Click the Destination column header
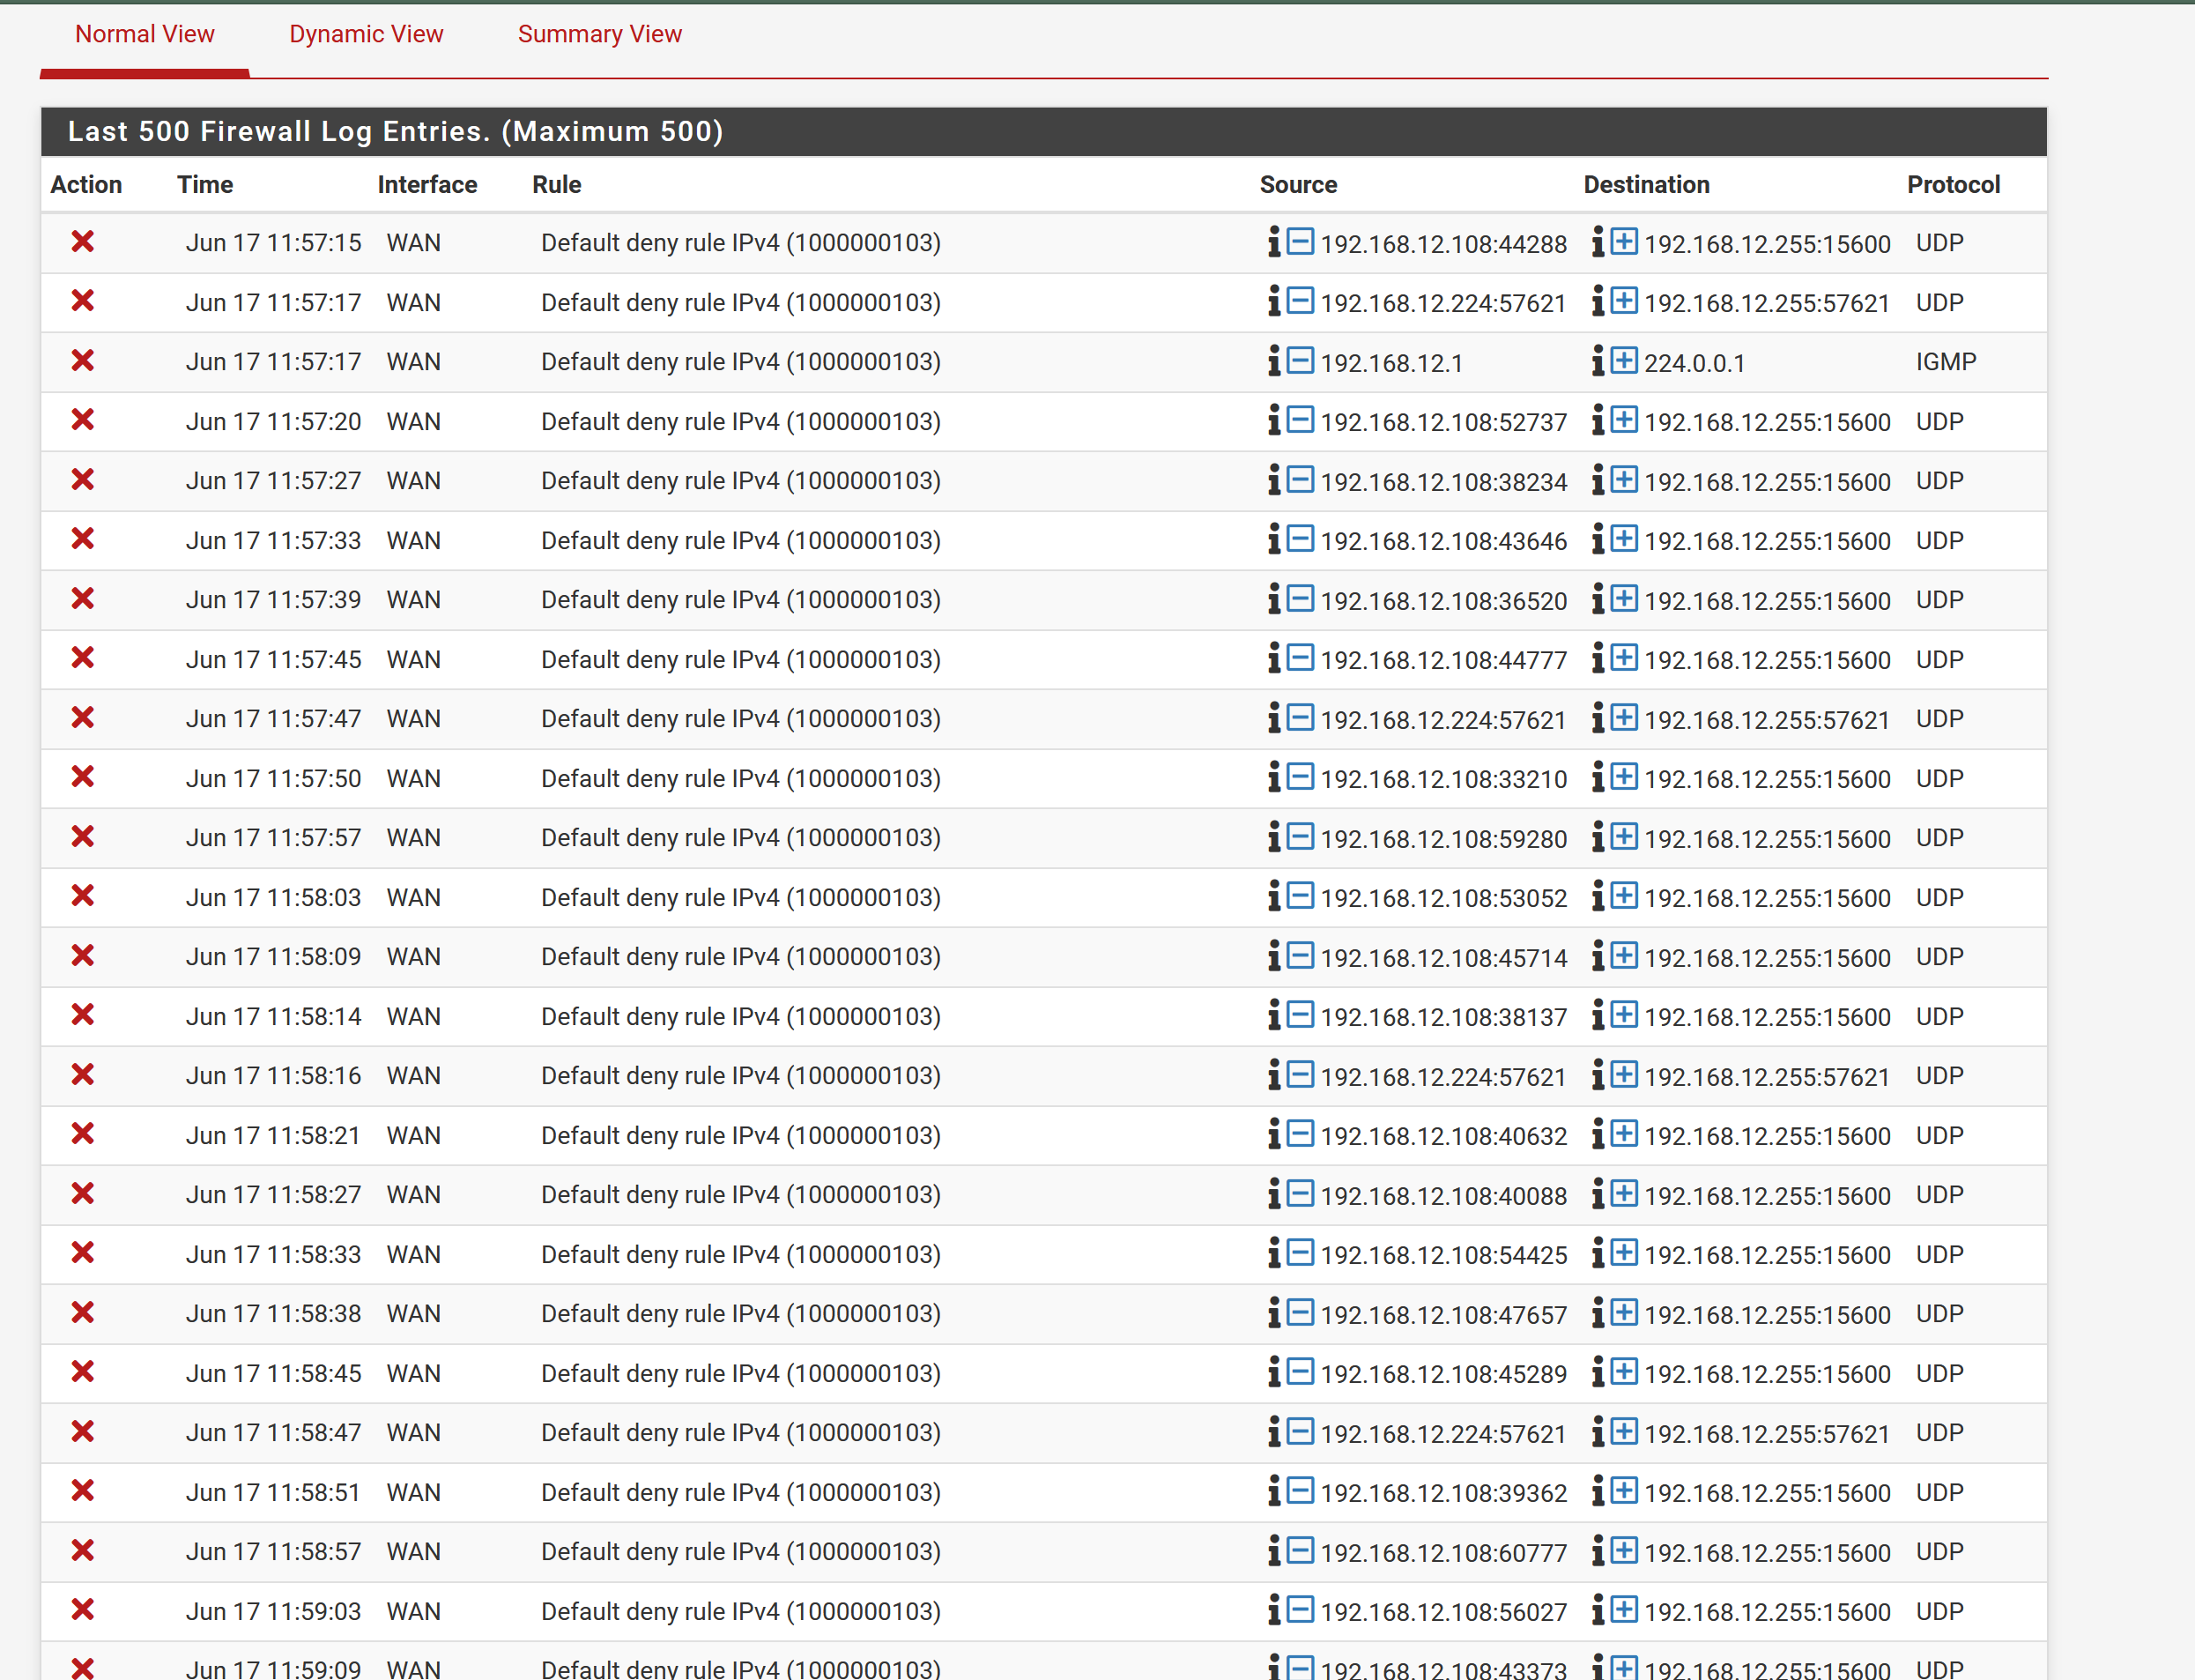 pos(1646,185)
